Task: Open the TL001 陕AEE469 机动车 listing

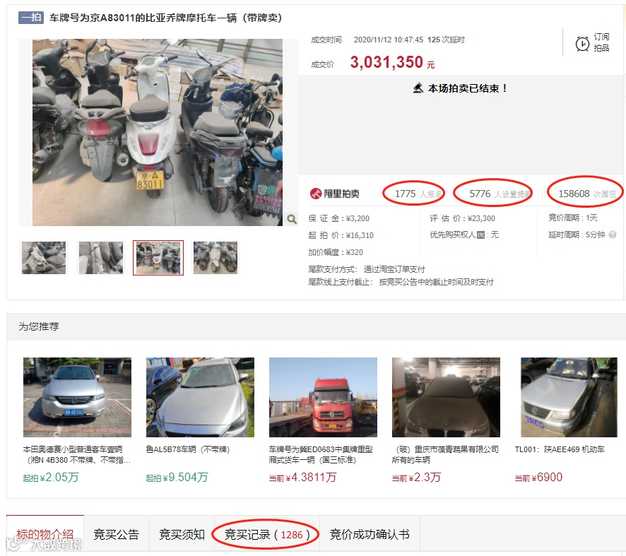Action: point(560,449)
